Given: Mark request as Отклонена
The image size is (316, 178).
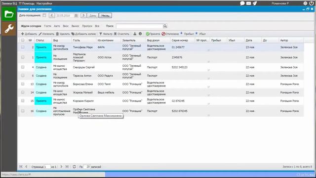Looking at the screenshot, I should point(170,34).
